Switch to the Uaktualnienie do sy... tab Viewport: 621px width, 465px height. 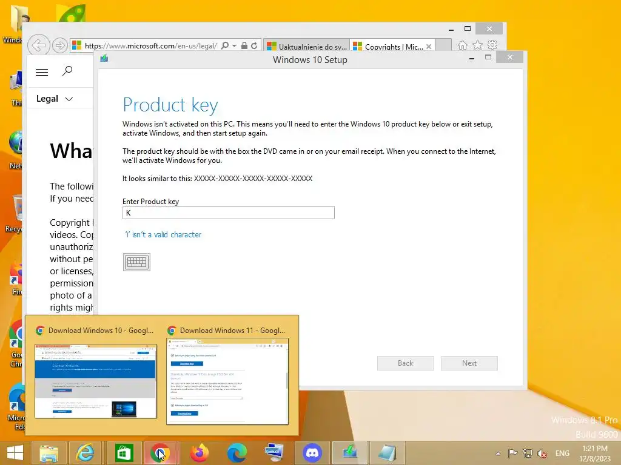[306, 46]
